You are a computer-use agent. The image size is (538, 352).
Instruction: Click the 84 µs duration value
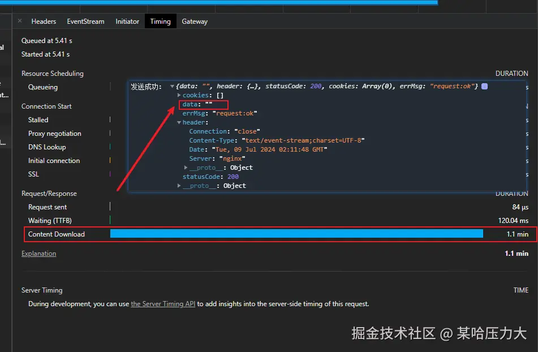(520, 207)
